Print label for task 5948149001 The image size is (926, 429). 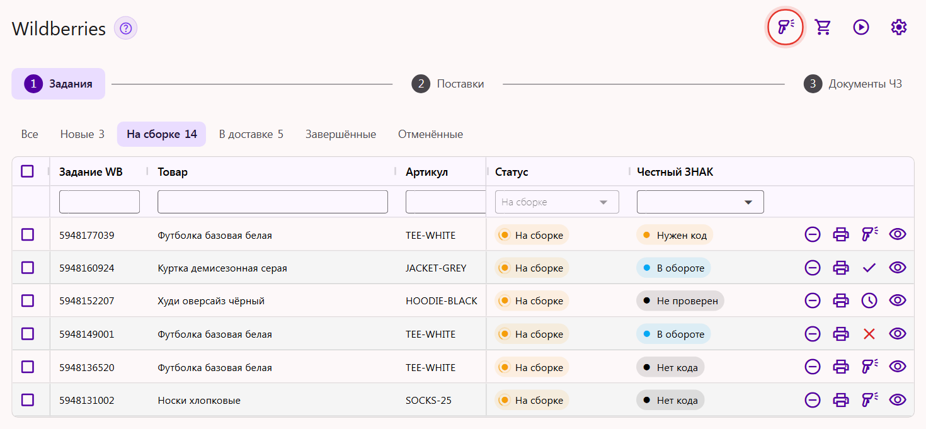point(841,334)
